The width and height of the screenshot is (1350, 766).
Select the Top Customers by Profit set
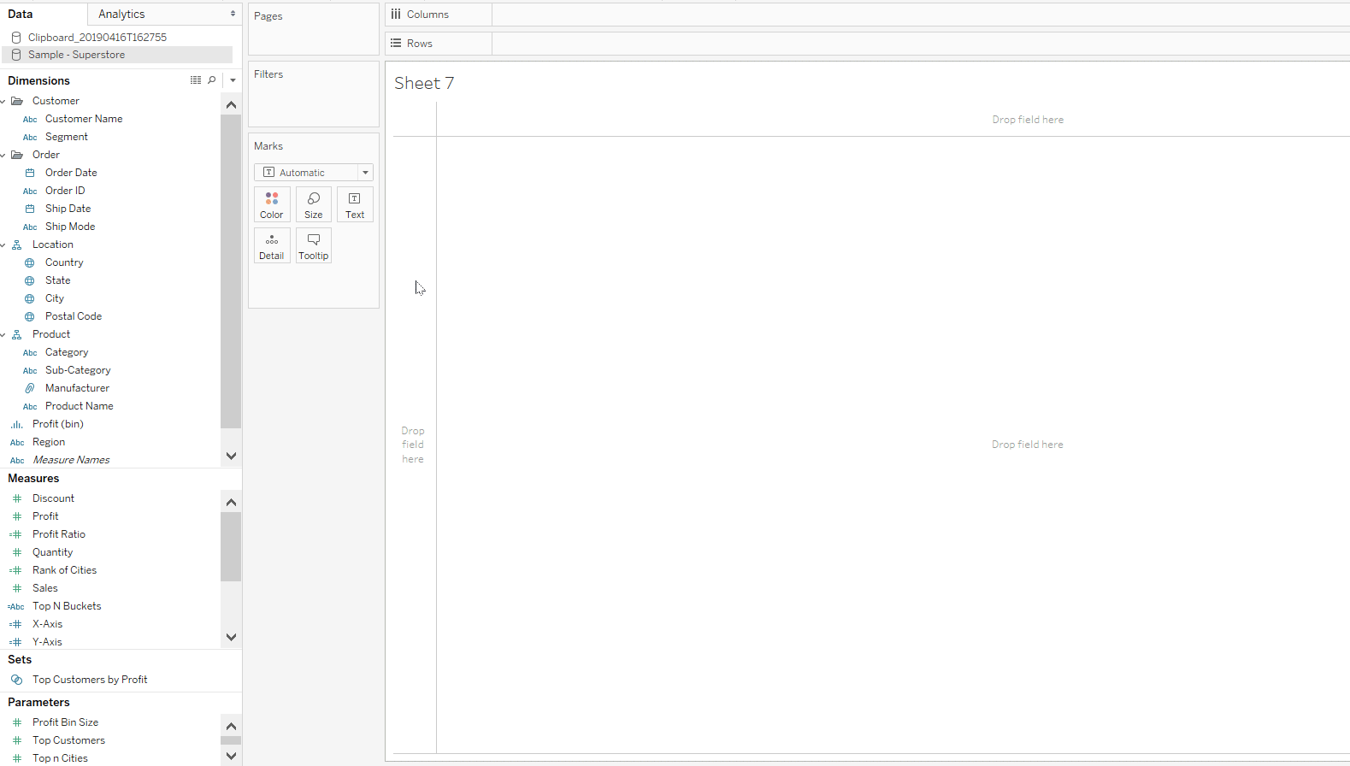pos(90,680)
